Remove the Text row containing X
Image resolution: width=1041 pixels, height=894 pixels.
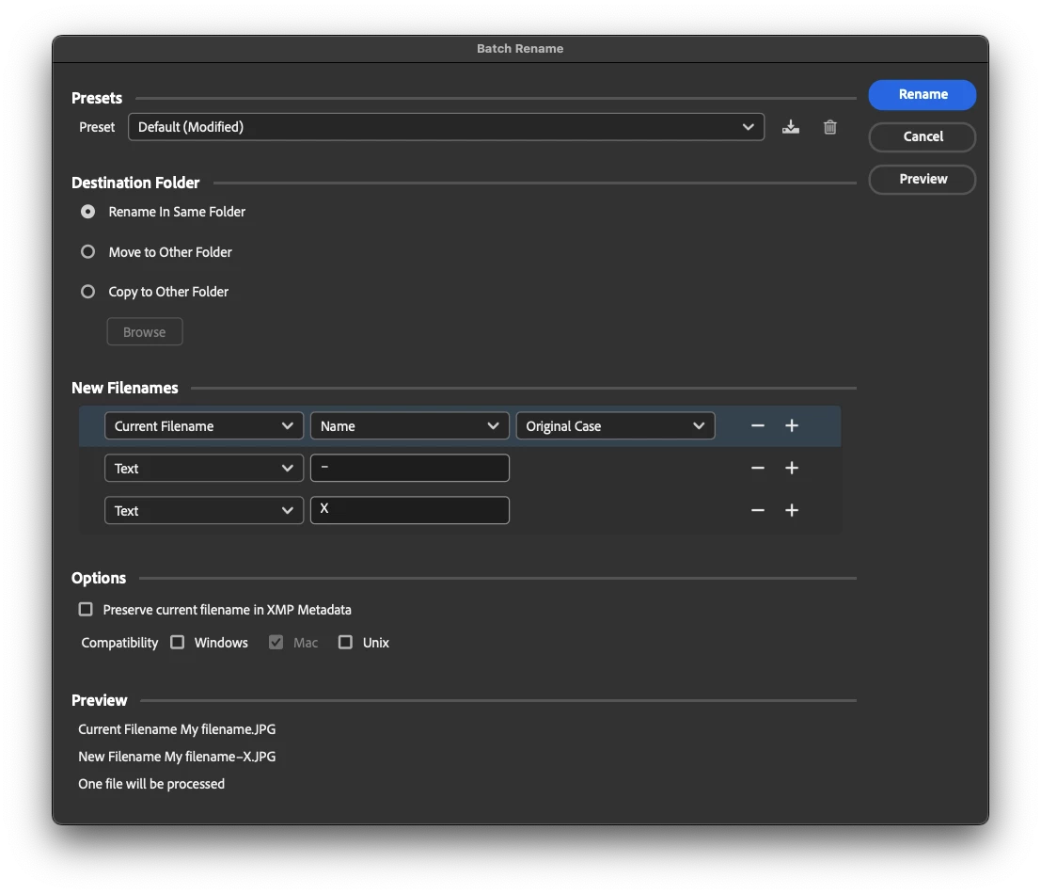758,510
